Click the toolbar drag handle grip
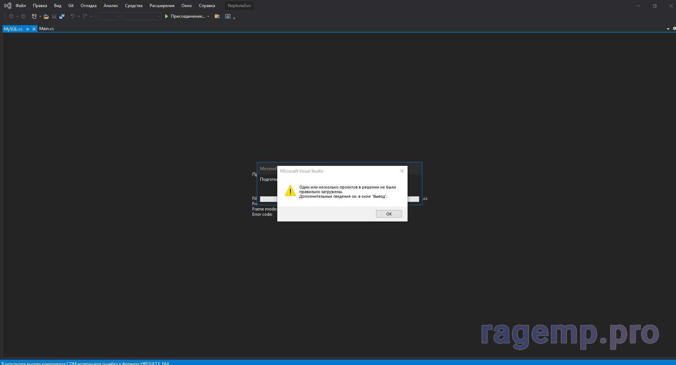 point(5,16)
